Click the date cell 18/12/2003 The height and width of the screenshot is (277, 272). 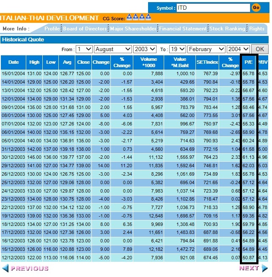[13, 224]
